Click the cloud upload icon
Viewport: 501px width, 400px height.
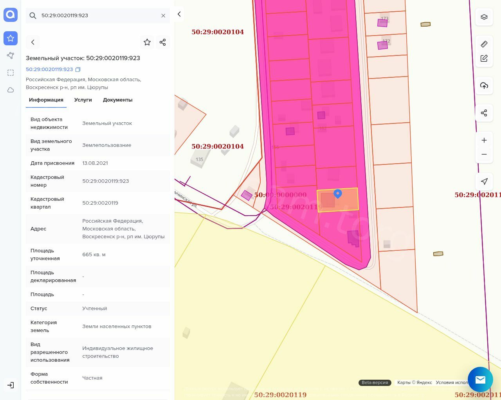484,86
